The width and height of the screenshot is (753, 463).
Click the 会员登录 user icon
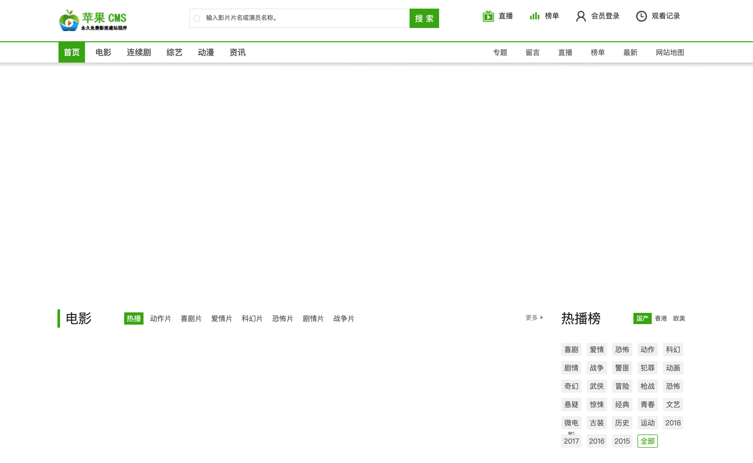pos(581,16)
